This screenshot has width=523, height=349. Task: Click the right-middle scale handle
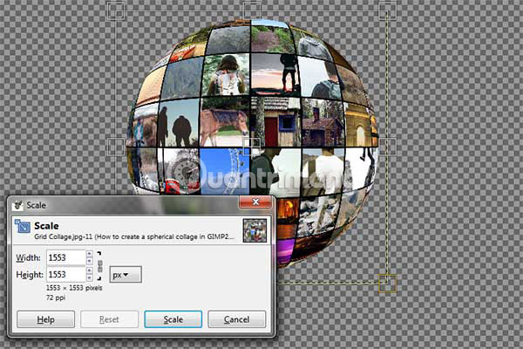[388, 147]
